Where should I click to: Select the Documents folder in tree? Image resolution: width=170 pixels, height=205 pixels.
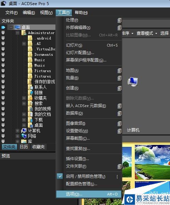tap(44, 54)
